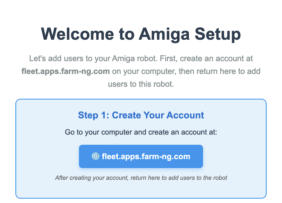Open the fleet.apps.farm-ng.com blue button
This screenshot has width=282, height=203.
click(141, 156)
